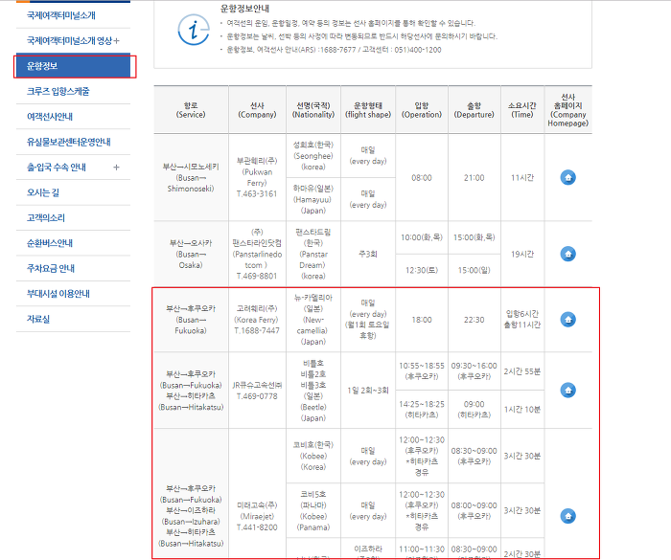Click the 선사 홈페이지 column header
The width and height of the screenshot is (671, 560).
click(567, 110)
